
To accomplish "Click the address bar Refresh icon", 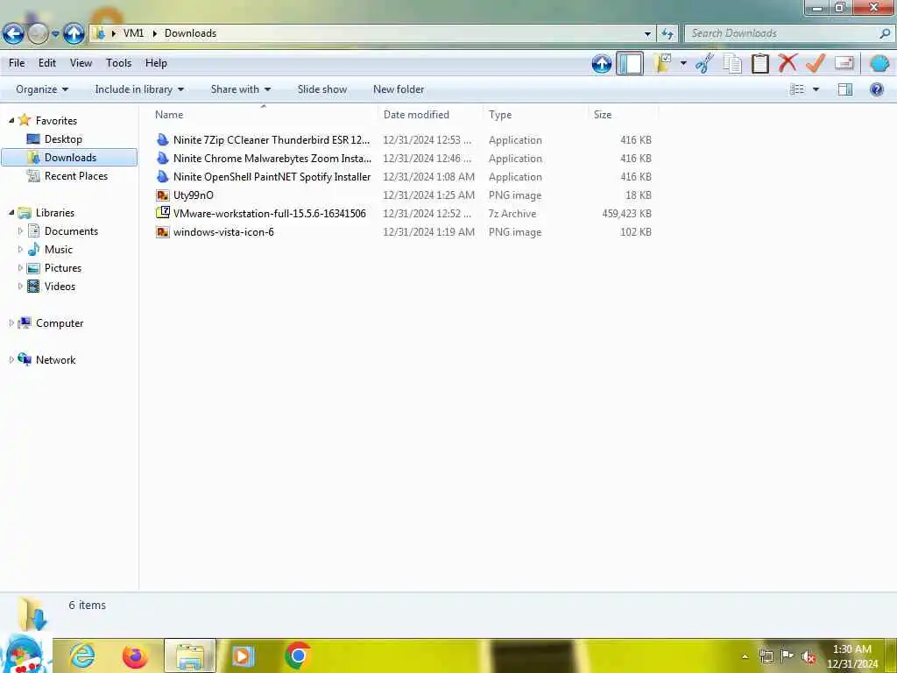I will pyautogui.click(x=667, y=34).
